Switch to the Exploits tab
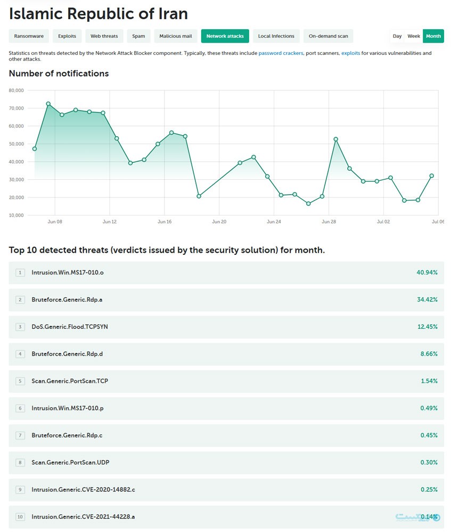The height and width of the screenshot is (532, 451). [67, 36]
